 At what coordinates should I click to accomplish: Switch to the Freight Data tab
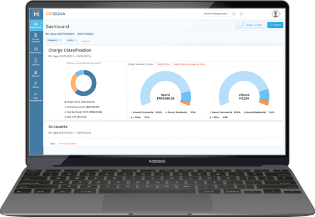pos(163,64)
